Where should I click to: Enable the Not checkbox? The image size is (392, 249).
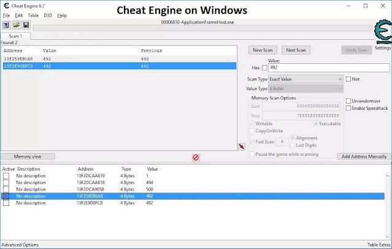(x=348, y=79)
